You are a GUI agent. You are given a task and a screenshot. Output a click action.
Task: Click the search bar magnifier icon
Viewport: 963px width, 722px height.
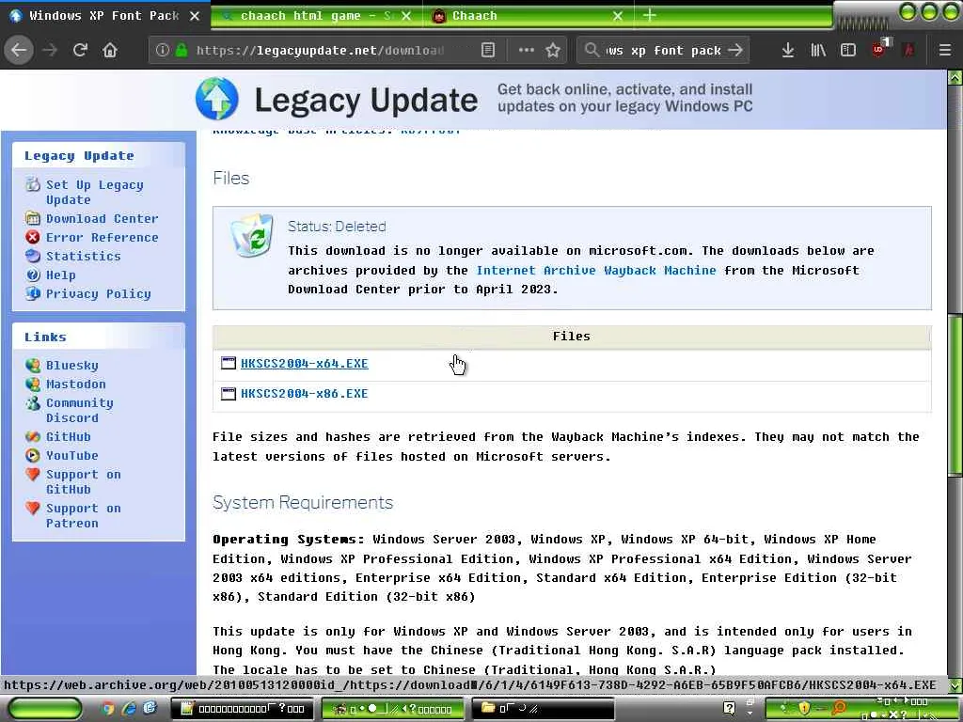coord(592,50)
